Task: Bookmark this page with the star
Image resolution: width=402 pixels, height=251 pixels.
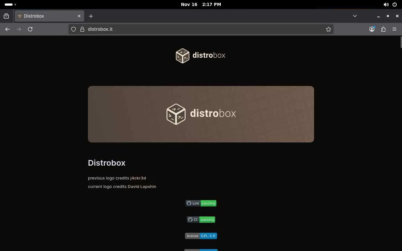Action: [329, 29]
